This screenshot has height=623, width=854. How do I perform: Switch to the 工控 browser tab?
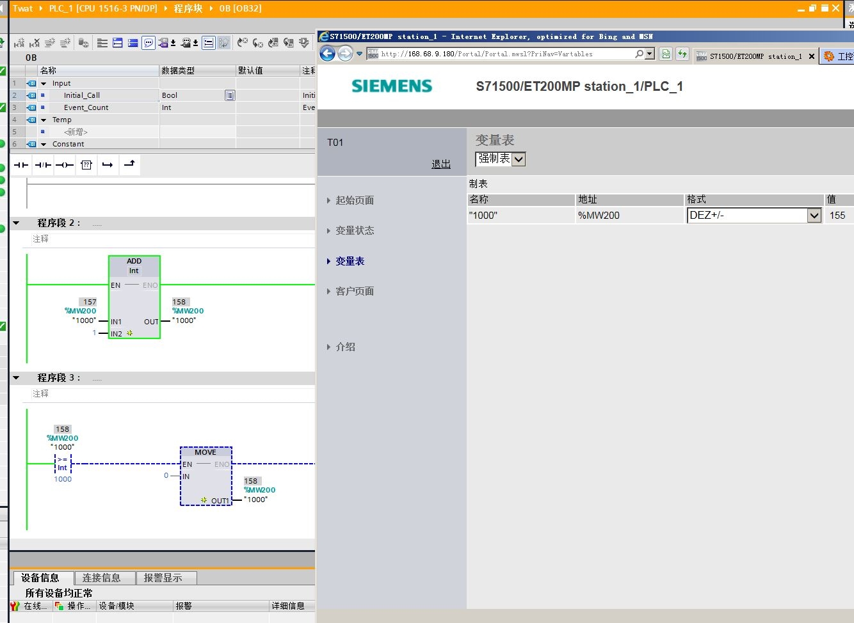pyautogui.click(x=839, y=56)
